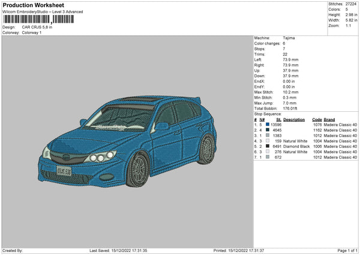Select the Machine value 'Tajima'
Image resolution: width=360 pixels, height=255 pixels.
tap(289, 38)
